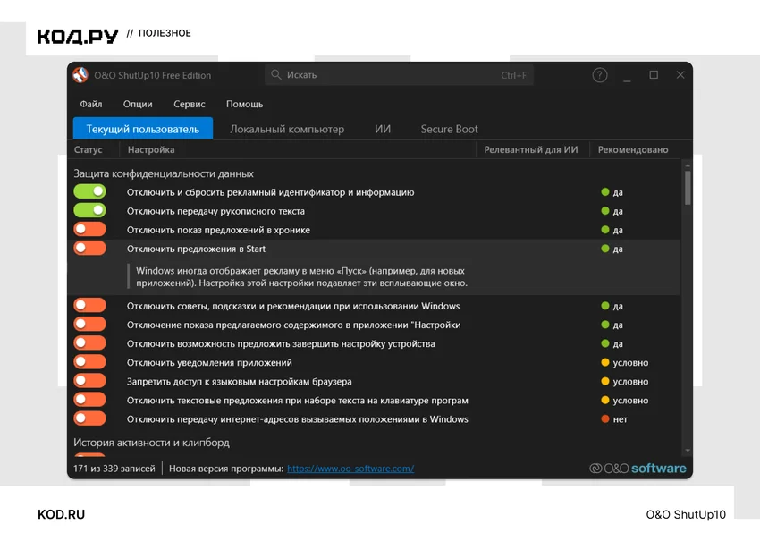Image resolution: width=760 pixels, height=541 pixels.
Task: Click the scrollbar up arrow
Action: 688,165
